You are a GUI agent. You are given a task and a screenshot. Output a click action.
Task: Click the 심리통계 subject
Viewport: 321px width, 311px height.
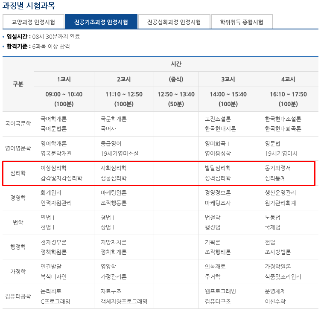coord(275,178)
